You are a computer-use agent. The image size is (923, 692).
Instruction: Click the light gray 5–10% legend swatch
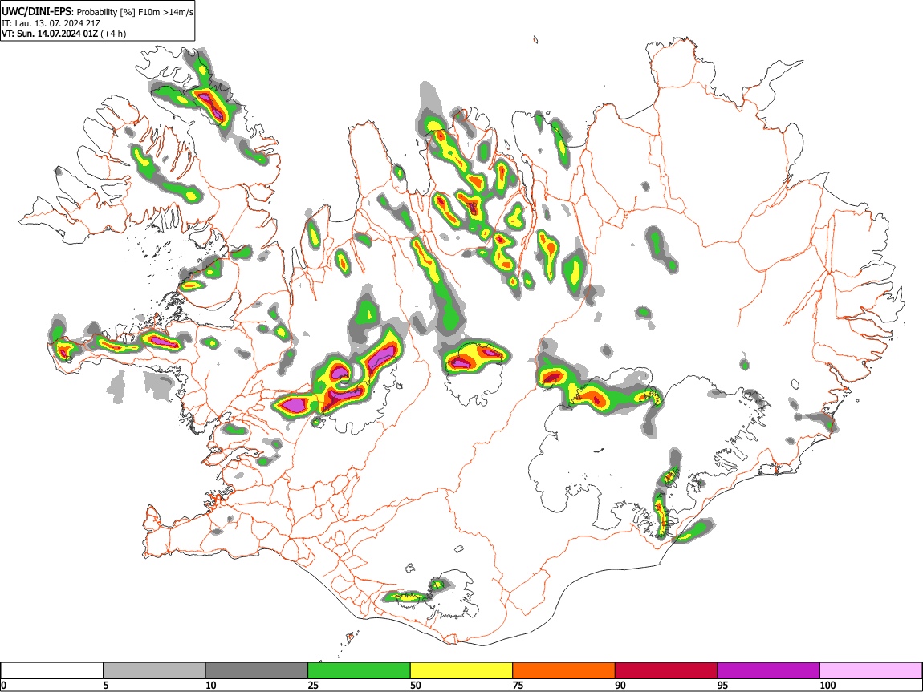coord(154,670)
